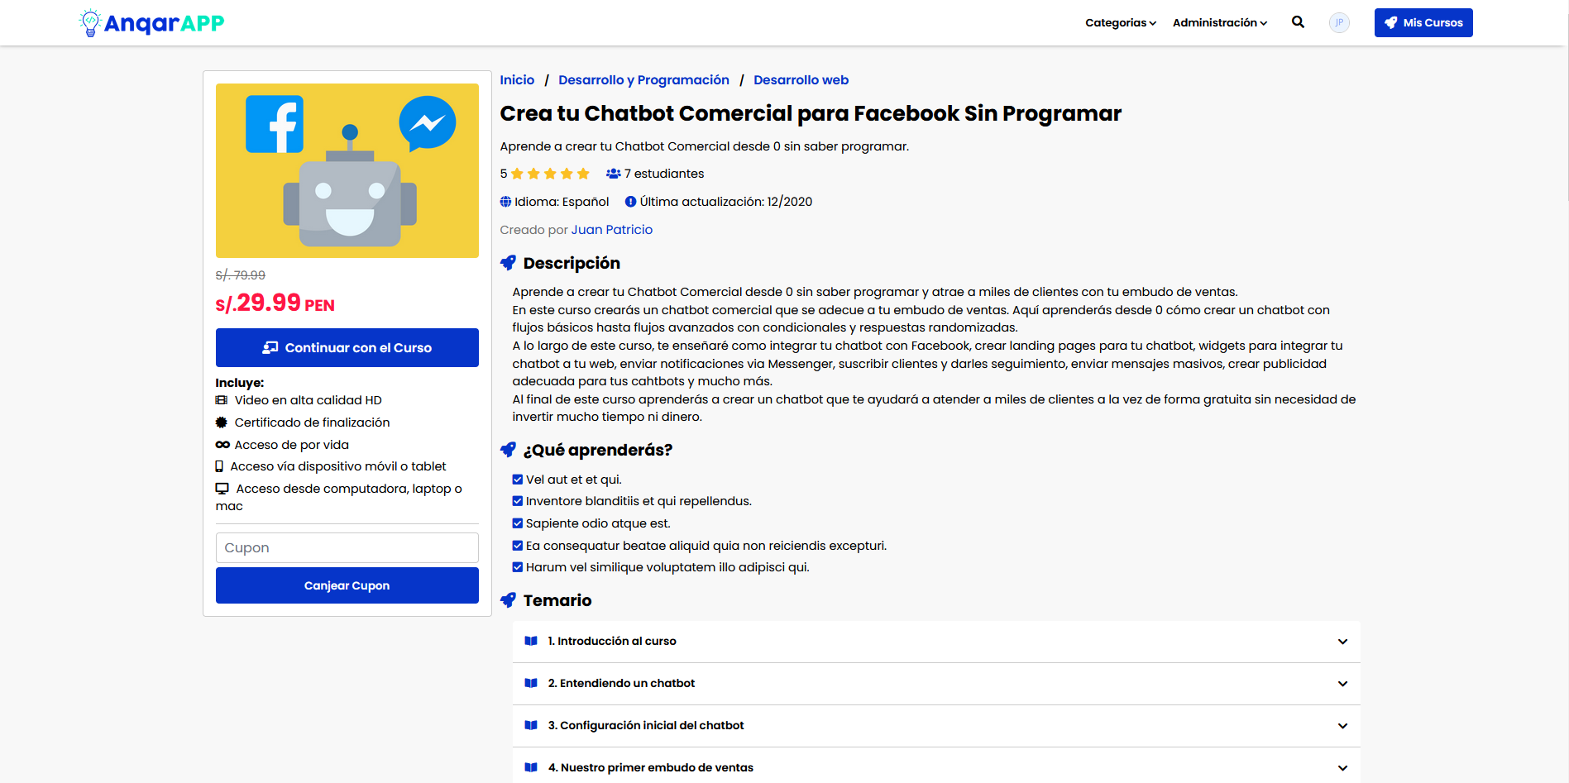The width and height of the screenshot is (1569, 783).
Task: Click the book icon beside Introducción al curso
Action: click(532, 641)
